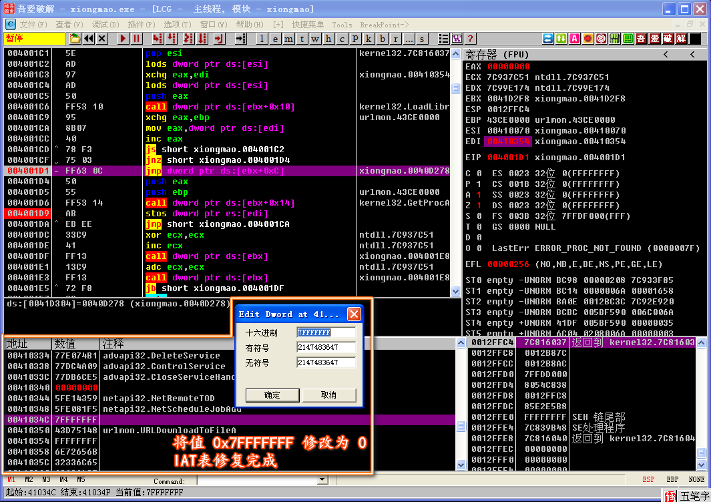Close the debugged program using X toolbar icon
Viewport: 711px width, 502px height.
pyautogui.click(x=102, y=39)
